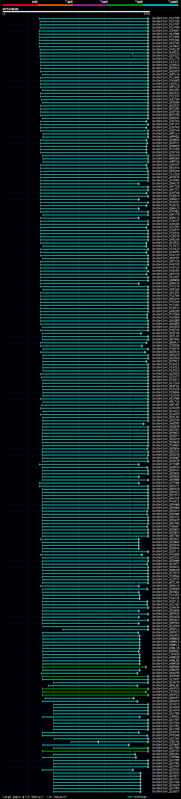Click the green alignment bar for A9XP20
This screenshot has width=181, height=799.
[x=95, y=689]
